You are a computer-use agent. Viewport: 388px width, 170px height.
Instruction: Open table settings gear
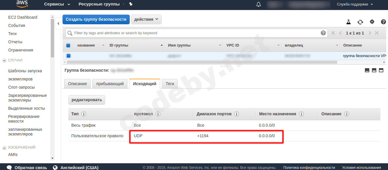[372, 22]
